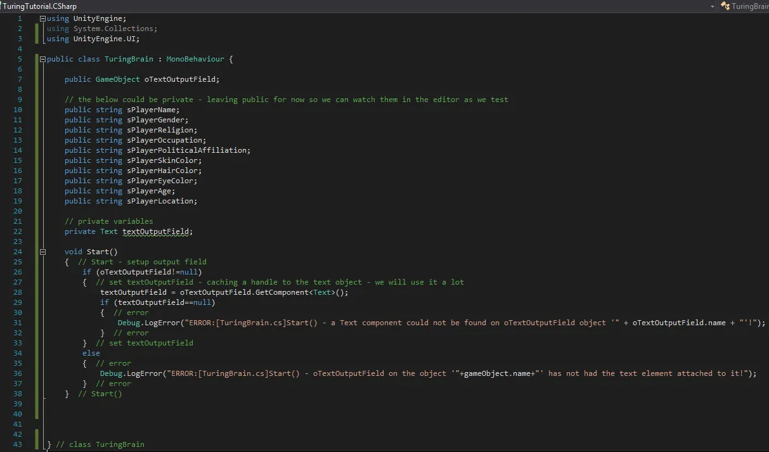Viewport: 769px width, 452px height.
Task: Click the sPlayerHairColor variable
Action: click(x=162, y=171)
